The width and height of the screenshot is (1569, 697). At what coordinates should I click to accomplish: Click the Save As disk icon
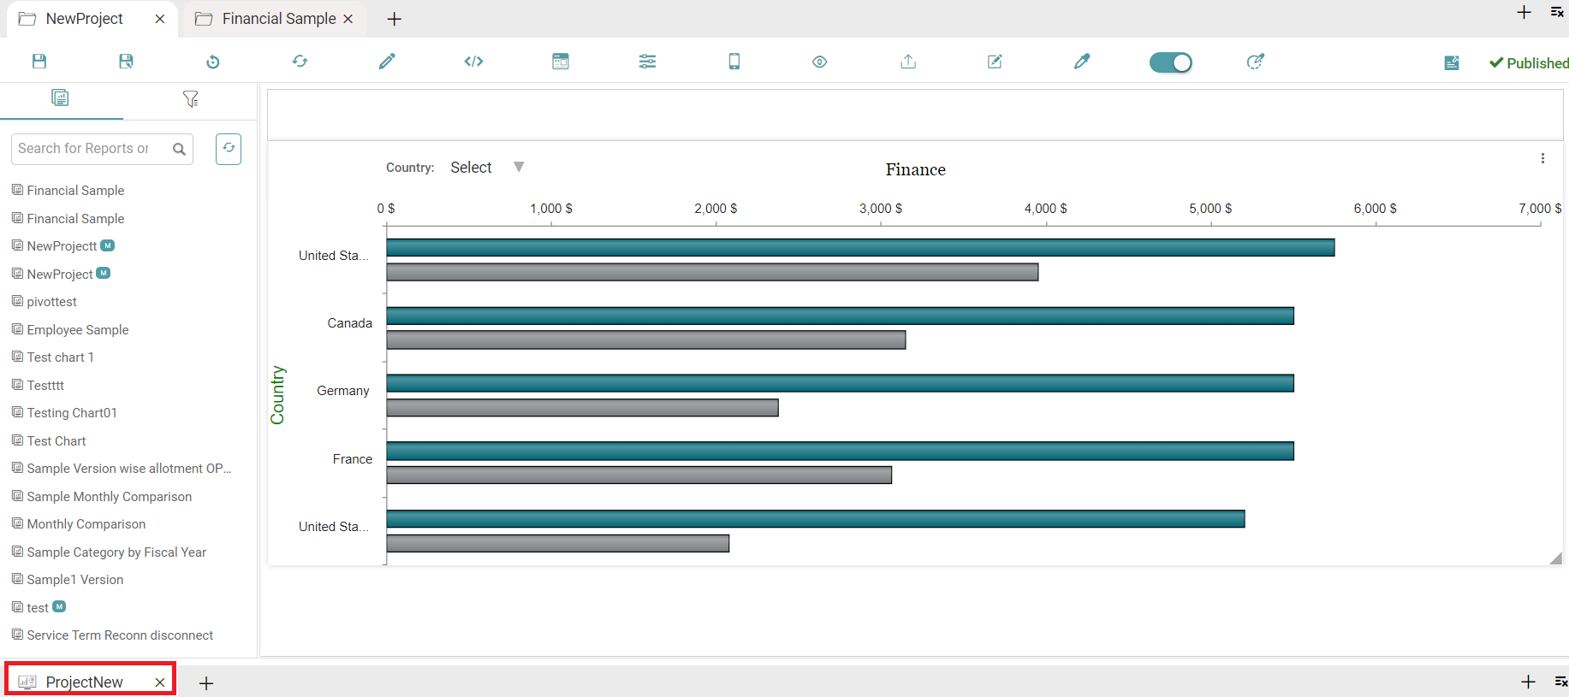tap(126, 62)
